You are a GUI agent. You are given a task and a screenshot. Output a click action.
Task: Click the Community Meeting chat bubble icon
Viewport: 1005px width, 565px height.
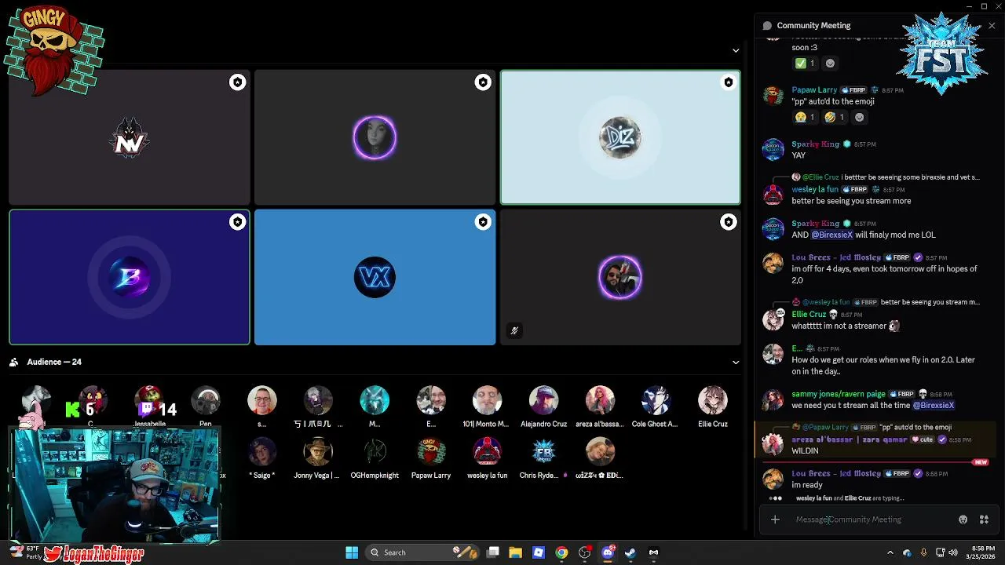tap(767, 25)
